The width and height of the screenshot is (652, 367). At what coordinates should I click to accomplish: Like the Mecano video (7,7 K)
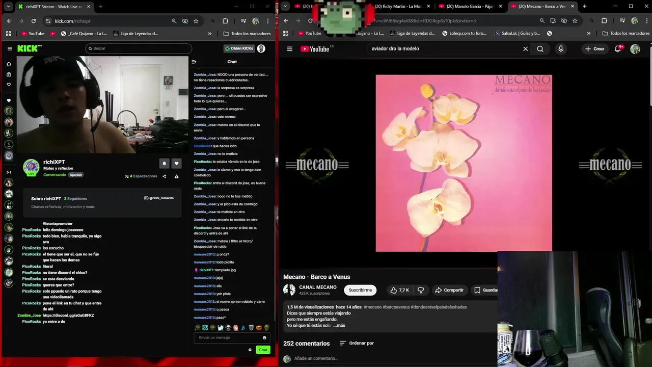click(x=400, y=290)
